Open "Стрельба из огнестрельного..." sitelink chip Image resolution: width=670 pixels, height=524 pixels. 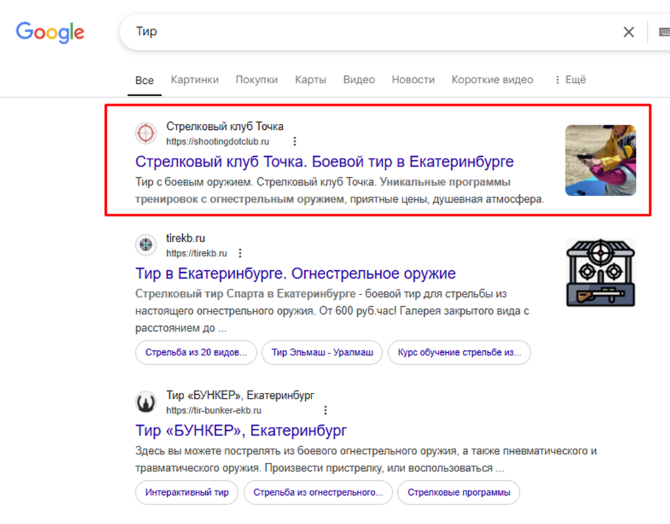coord(318,493)
